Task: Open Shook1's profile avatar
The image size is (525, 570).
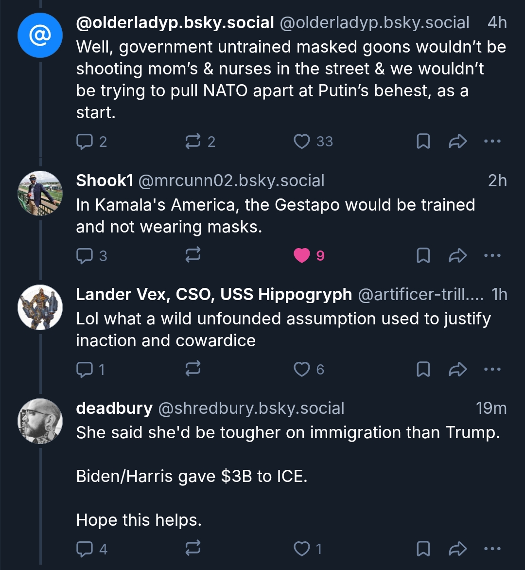Action: [40, 193]
